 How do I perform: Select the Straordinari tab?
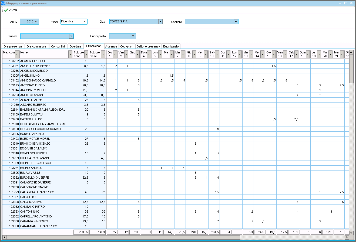click(x=94, y=46)
